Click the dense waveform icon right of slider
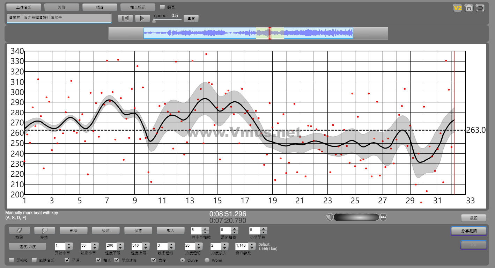 [x=384, y=217]
